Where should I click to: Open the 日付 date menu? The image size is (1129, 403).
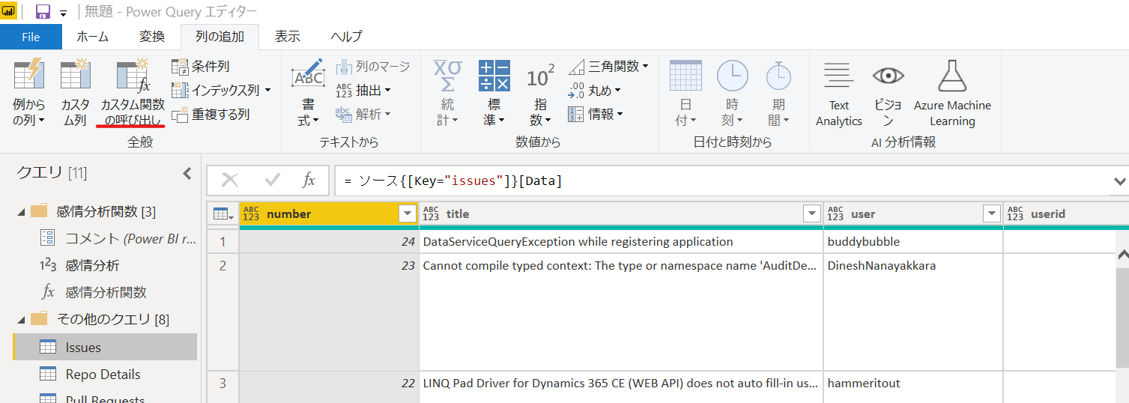685,93
